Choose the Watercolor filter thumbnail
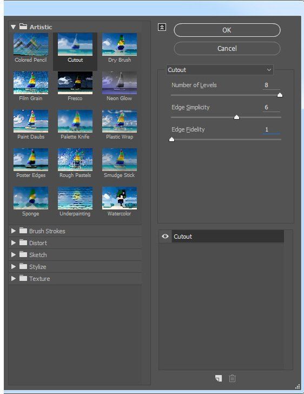The image size is (304, 394). pos(120,198)
